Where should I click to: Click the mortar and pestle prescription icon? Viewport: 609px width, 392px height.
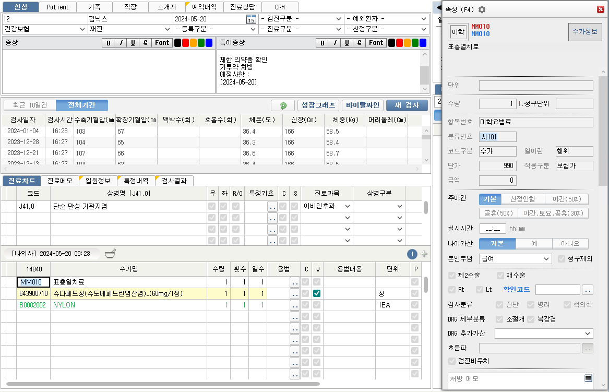coord(110,254)
